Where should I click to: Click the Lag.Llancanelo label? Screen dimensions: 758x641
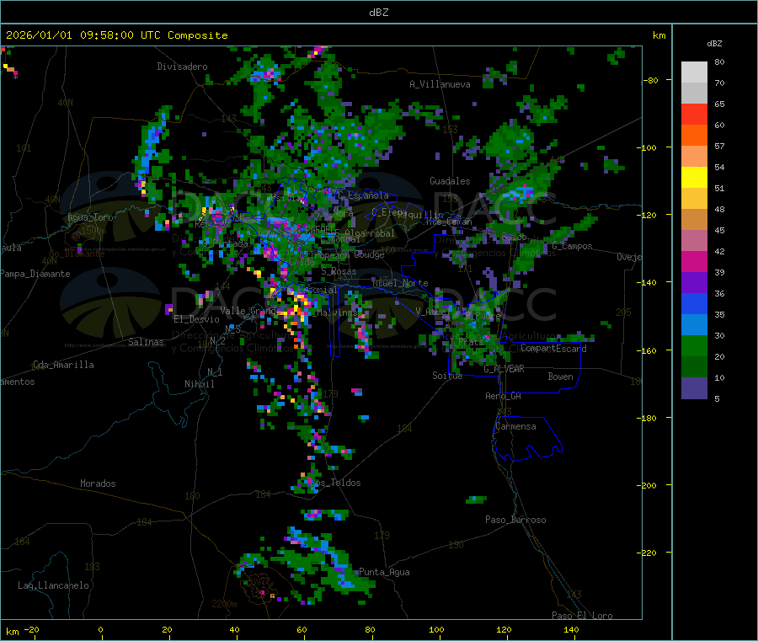coord(54,585)
